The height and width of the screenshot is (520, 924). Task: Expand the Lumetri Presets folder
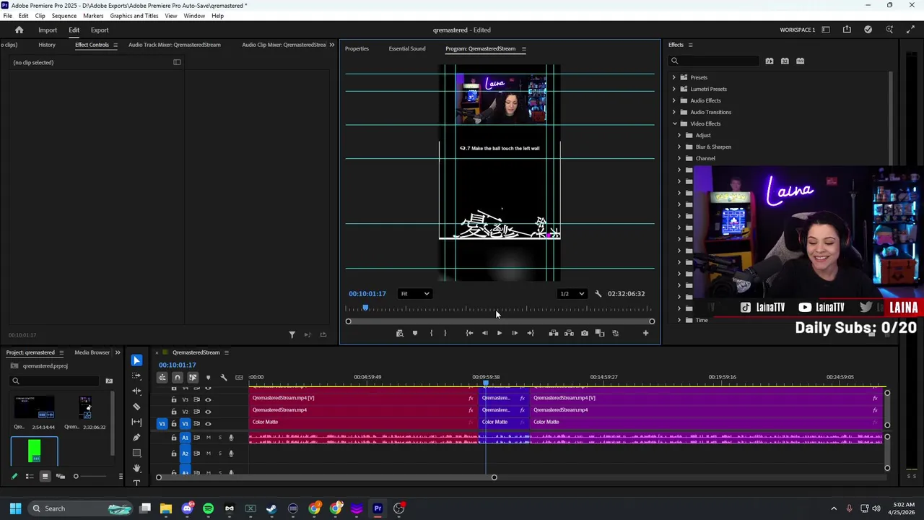(x=674, y=89)
